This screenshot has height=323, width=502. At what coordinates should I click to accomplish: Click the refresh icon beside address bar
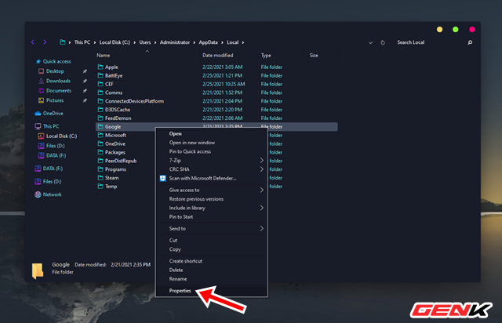click(x=383, y=42)
